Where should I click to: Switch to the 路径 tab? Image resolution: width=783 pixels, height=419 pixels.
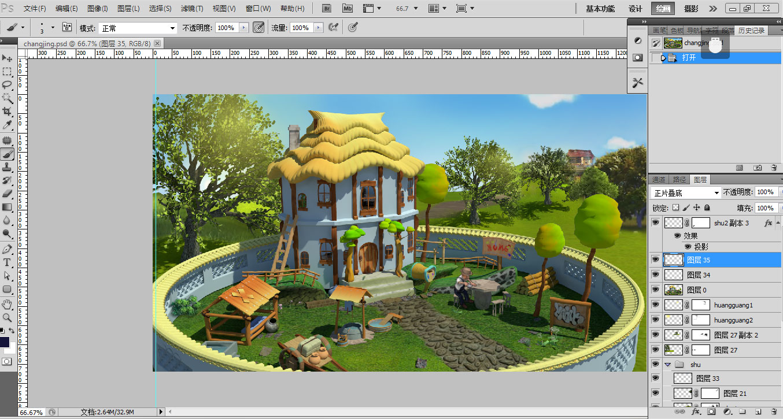pyautogui.click(x=680, y=180)
